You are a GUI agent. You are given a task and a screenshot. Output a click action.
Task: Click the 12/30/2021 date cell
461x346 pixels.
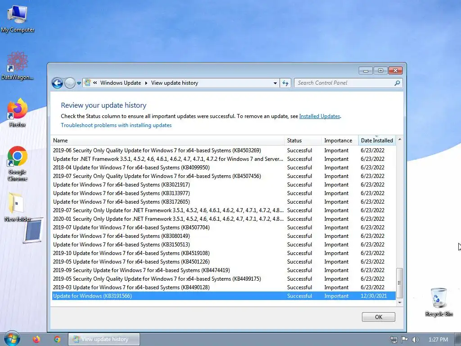pos(374,296)
